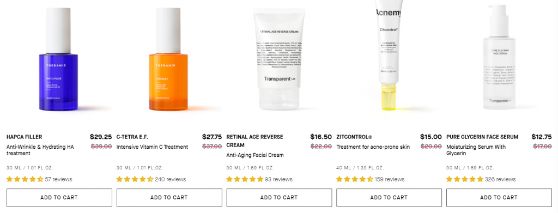Screen dimensions: 558x213
Task: Open the 326 reviews star rating
Action: pyautogui.click(x=481, y=179)
